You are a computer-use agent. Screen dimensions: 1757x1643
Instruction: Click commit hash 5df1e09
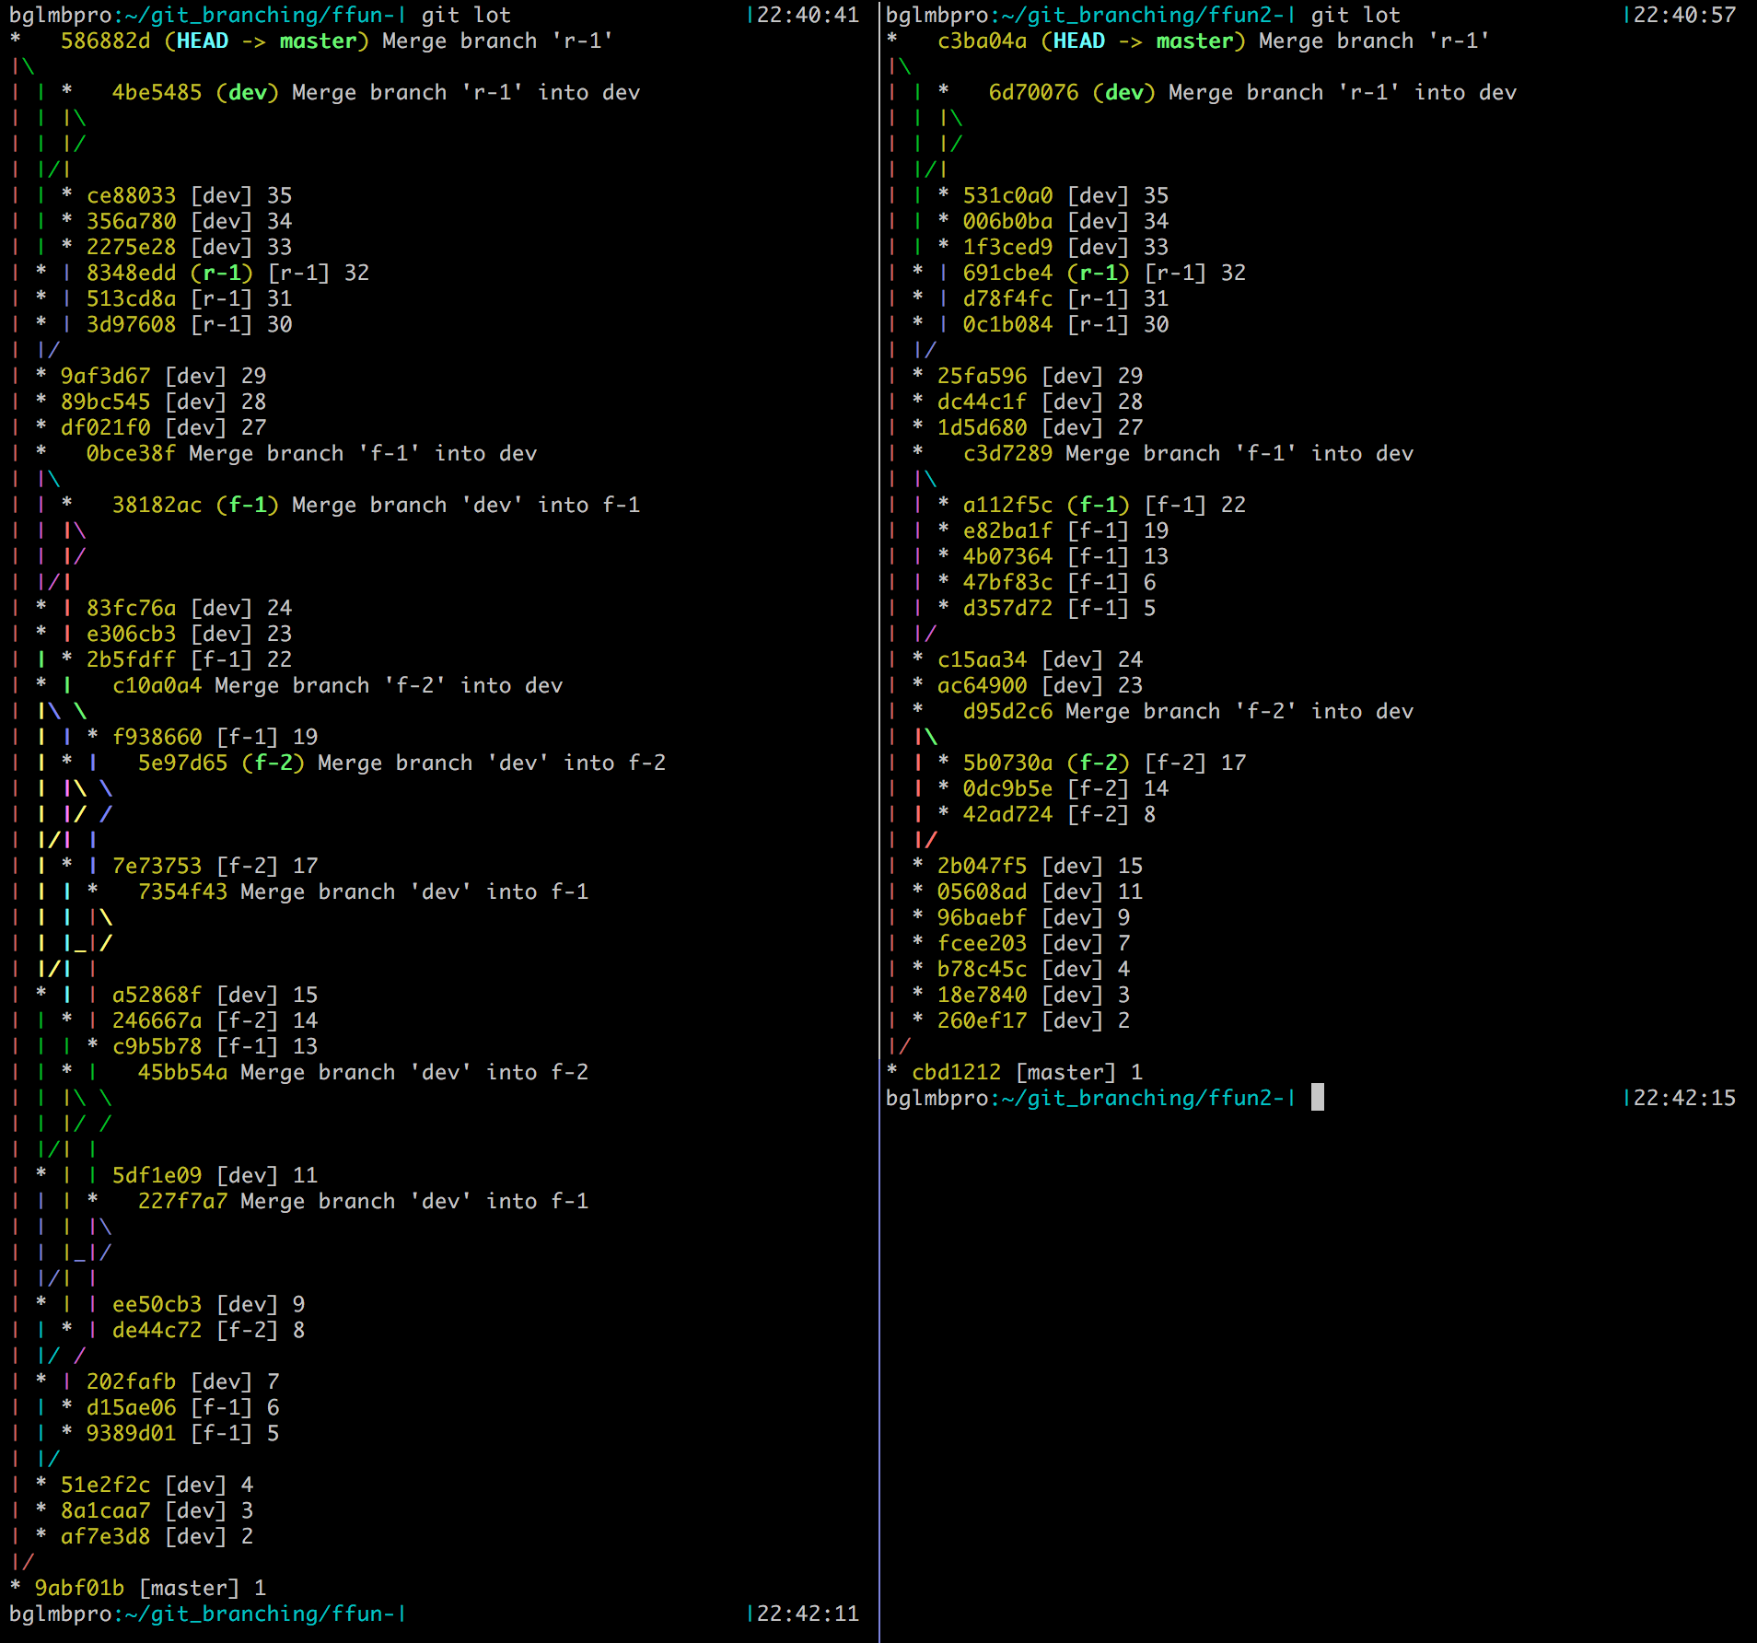pos(157,1176)
